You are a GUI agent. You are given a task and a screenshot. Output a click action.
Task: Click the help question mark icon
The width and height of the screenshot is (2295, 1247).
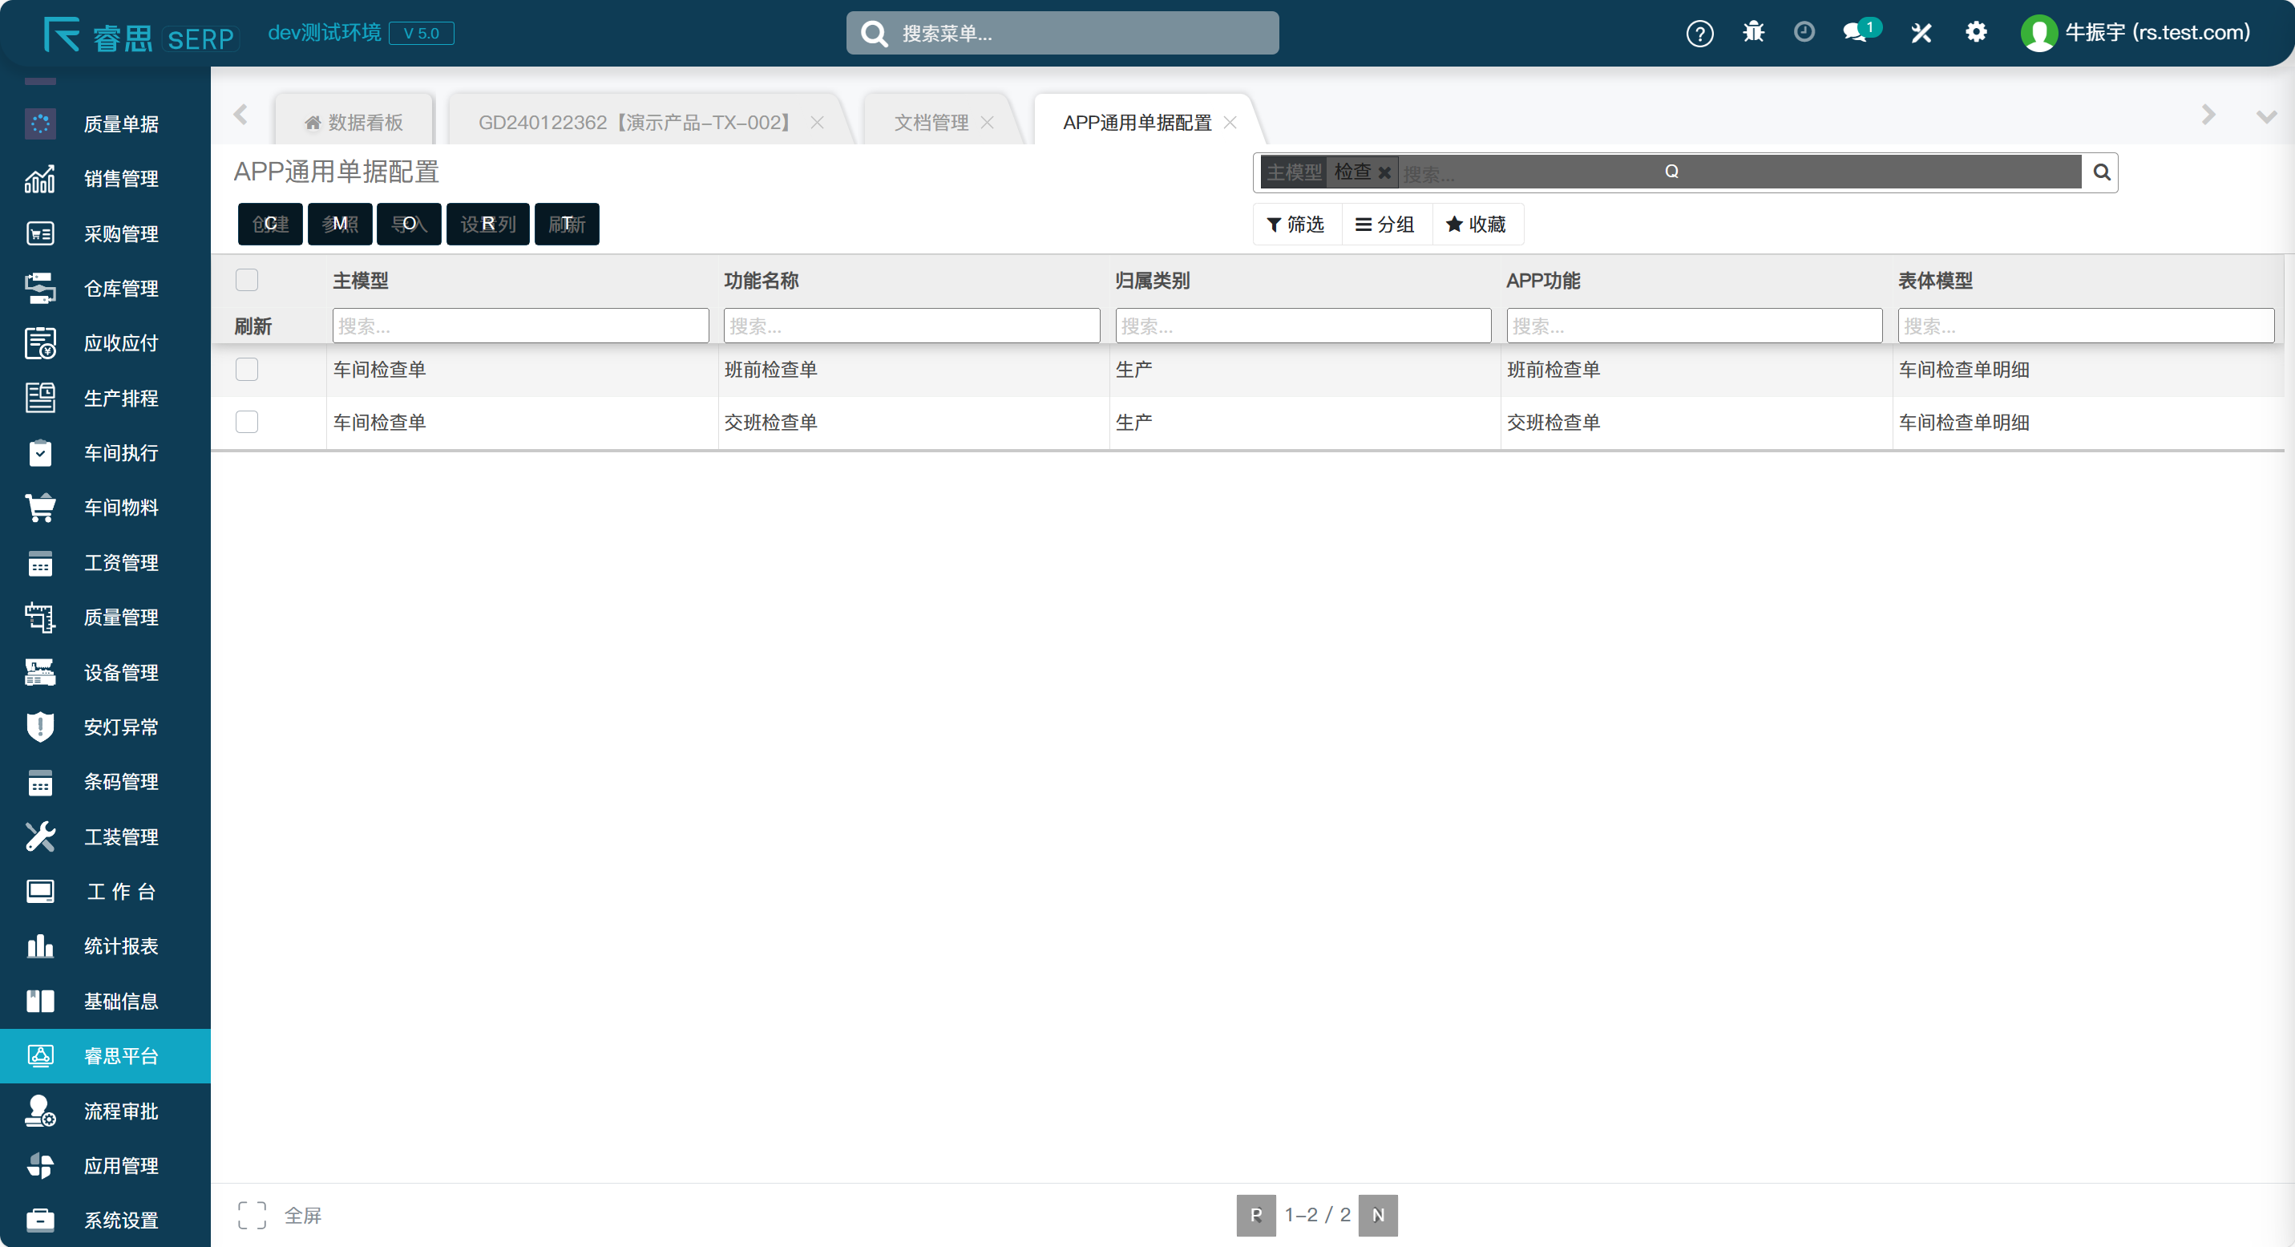pyautogui.click(x=1699, y=34)
